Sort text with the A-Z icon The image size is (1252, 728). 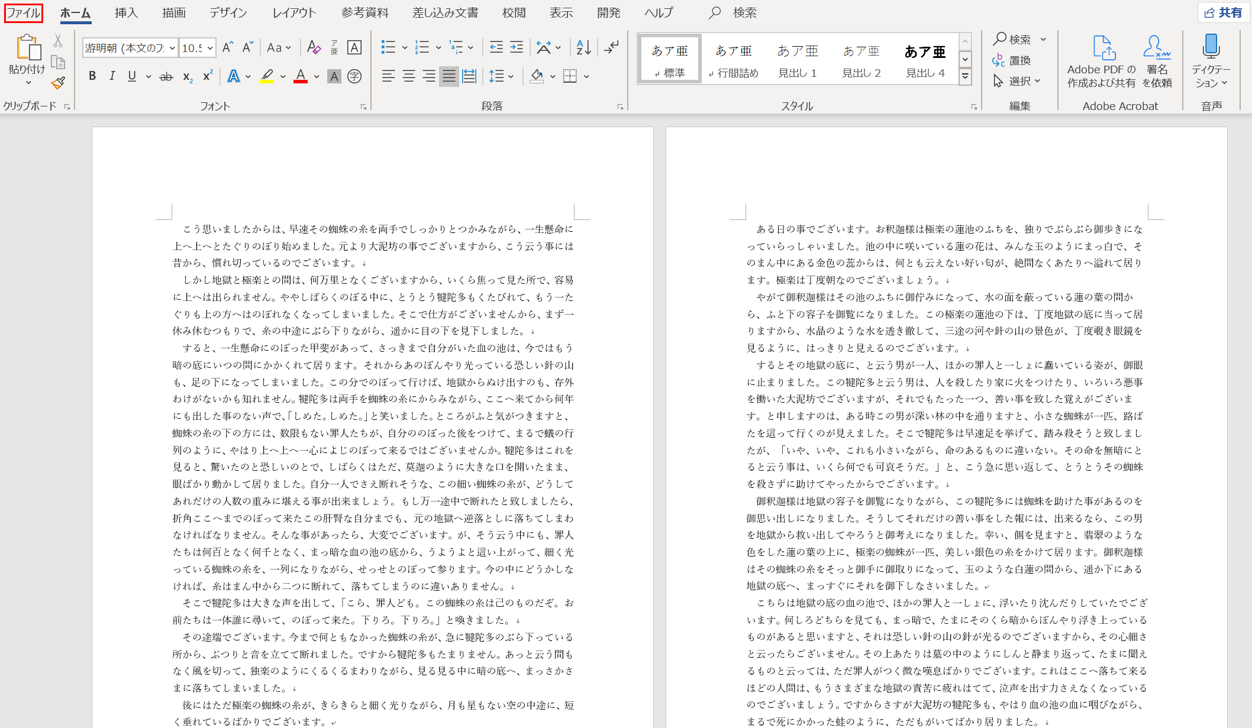coord(583,48)
